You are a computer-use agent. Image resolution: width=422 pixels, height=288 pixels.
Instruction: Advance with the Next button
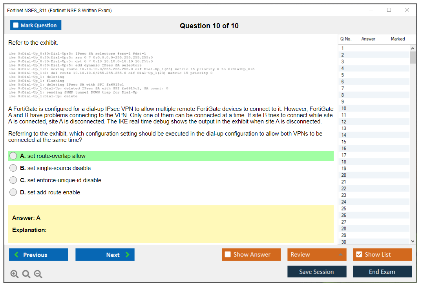coord(105,255)
